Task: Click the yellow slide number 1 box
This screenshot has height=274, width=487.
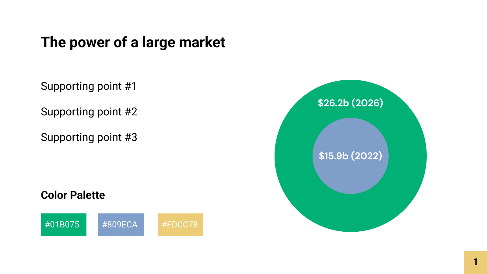Action: pos(475,262)
